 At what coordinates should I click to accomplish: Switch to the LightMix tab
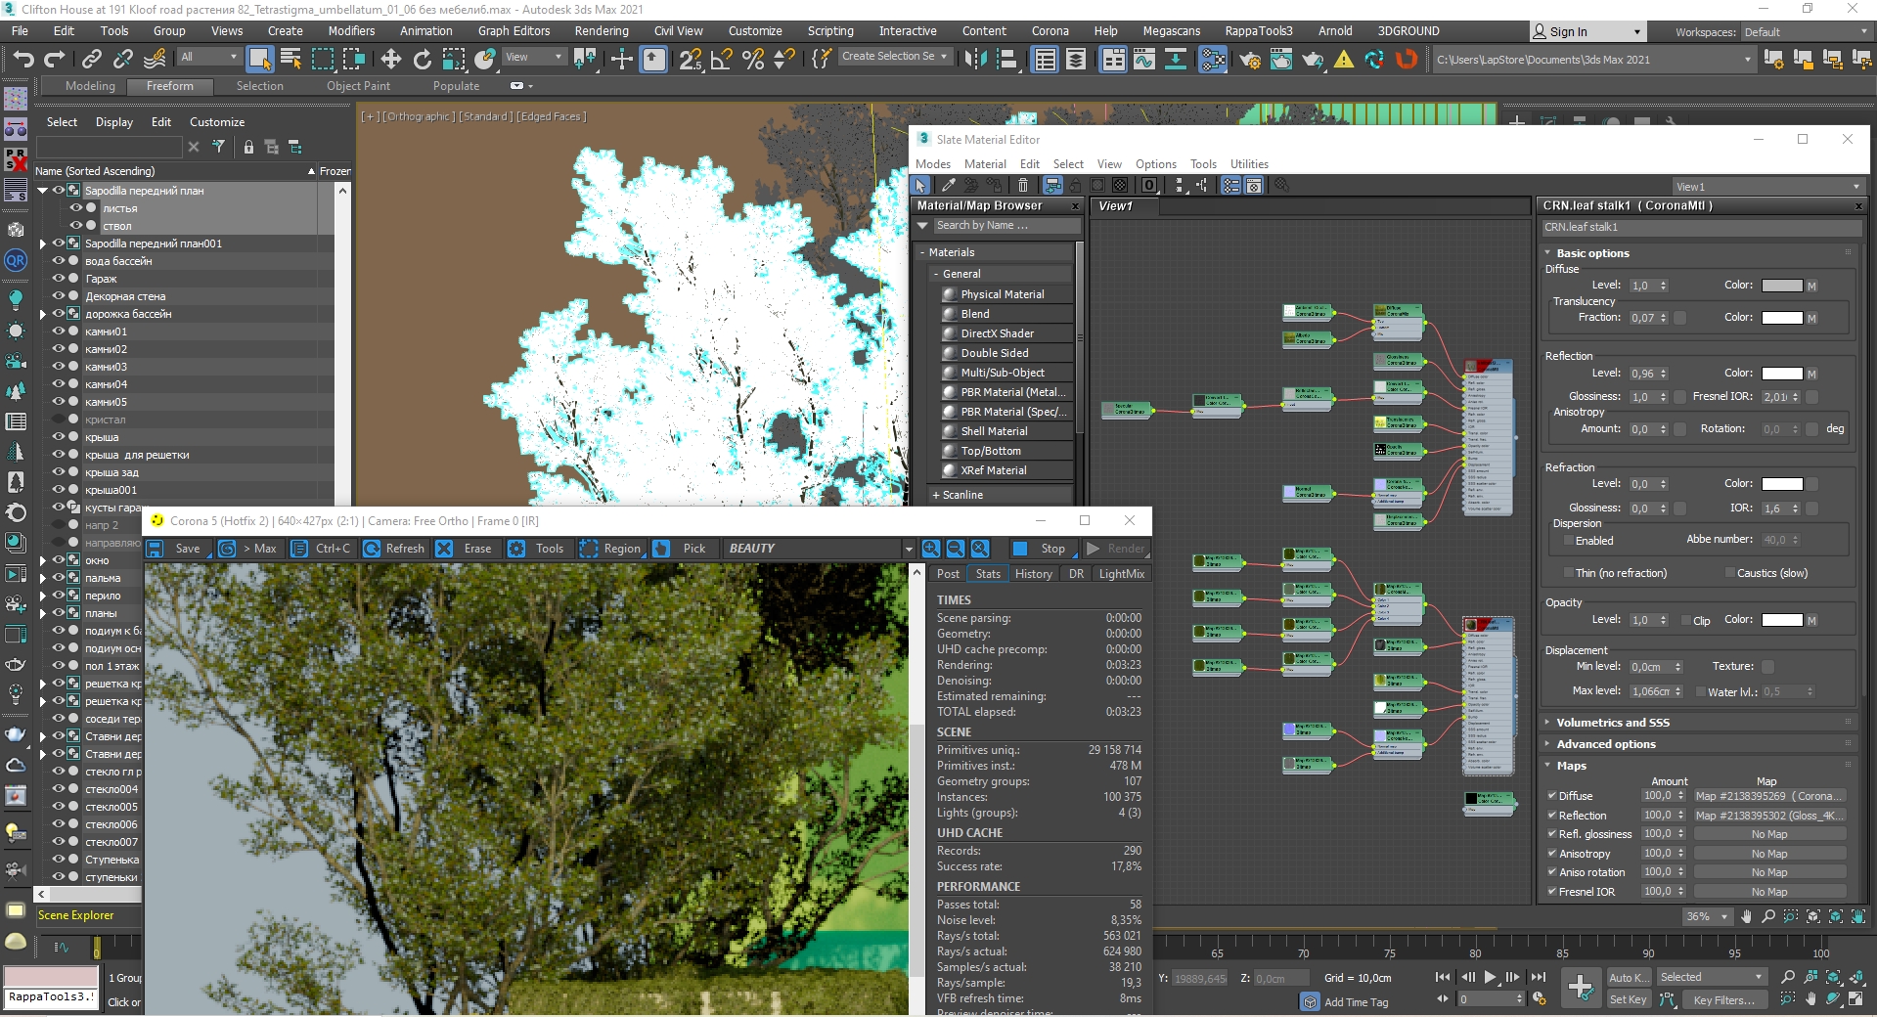coord(1121,574)
